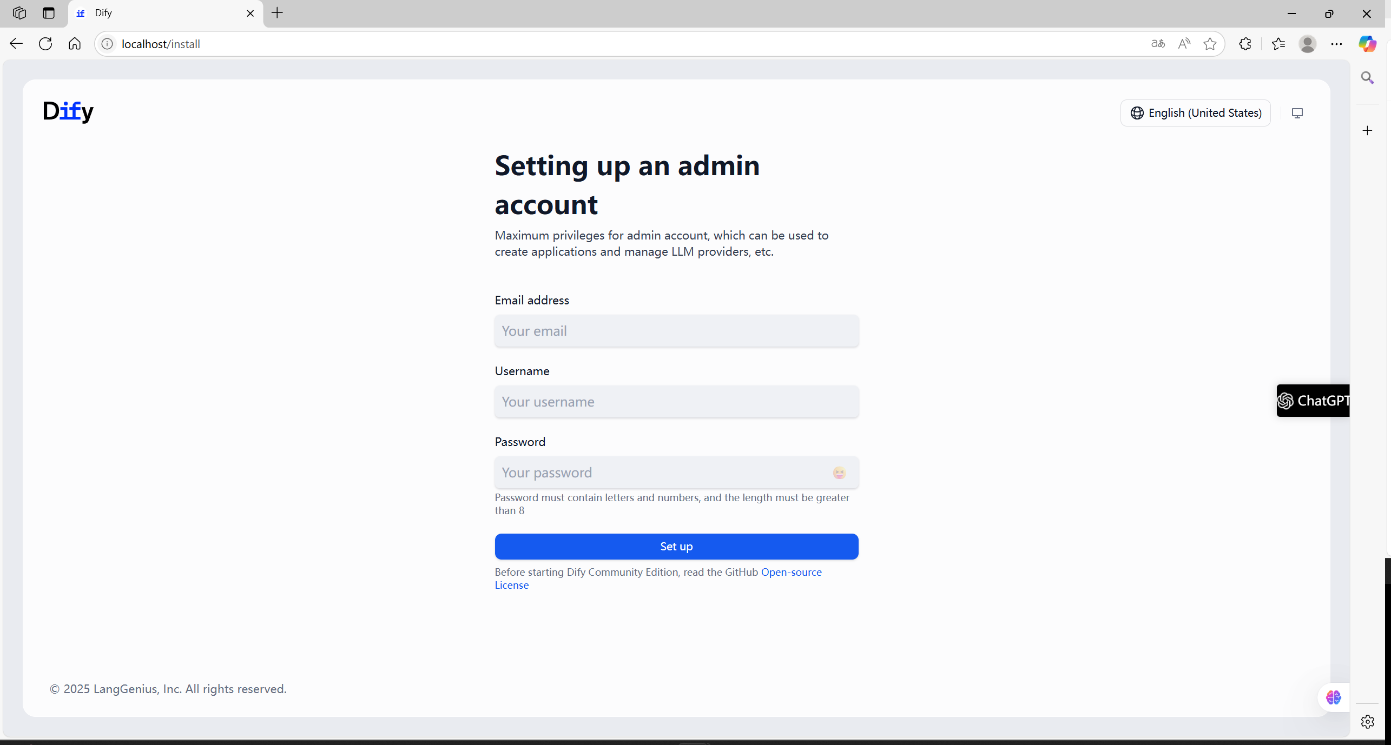The height and width of the screenshot is (745, 1391).
Task: Open browser extensions menu
Action: [1245, 44]
